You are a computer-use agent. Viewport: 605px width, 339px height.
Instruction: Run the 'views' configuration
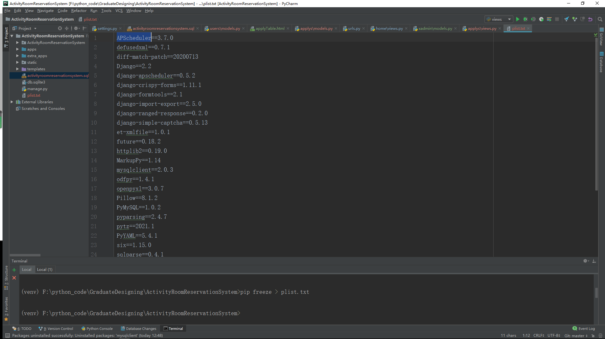(x=518, y=19)
